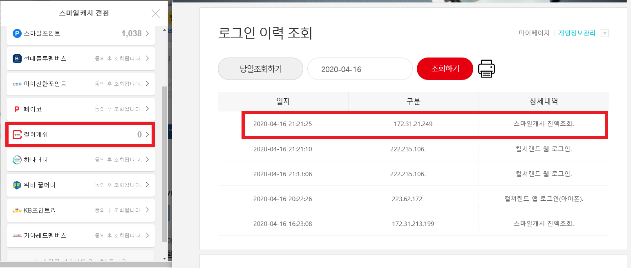Image resolution: width=631 pixels, height=268 pixels.
Task: Expand the 마이신한포인트 row chevron
Action: pyautogui.click(x=147, y=84)
